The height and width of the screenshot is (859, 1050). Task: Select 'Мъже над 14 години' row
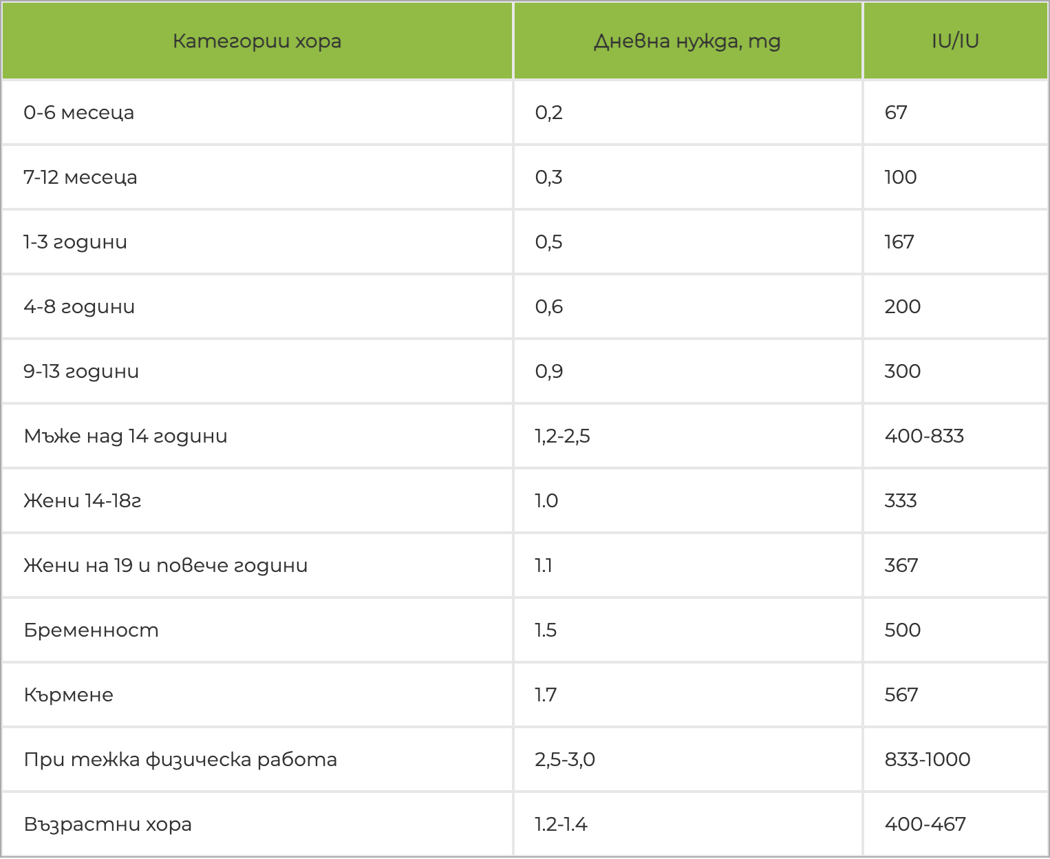coord(126,436)
